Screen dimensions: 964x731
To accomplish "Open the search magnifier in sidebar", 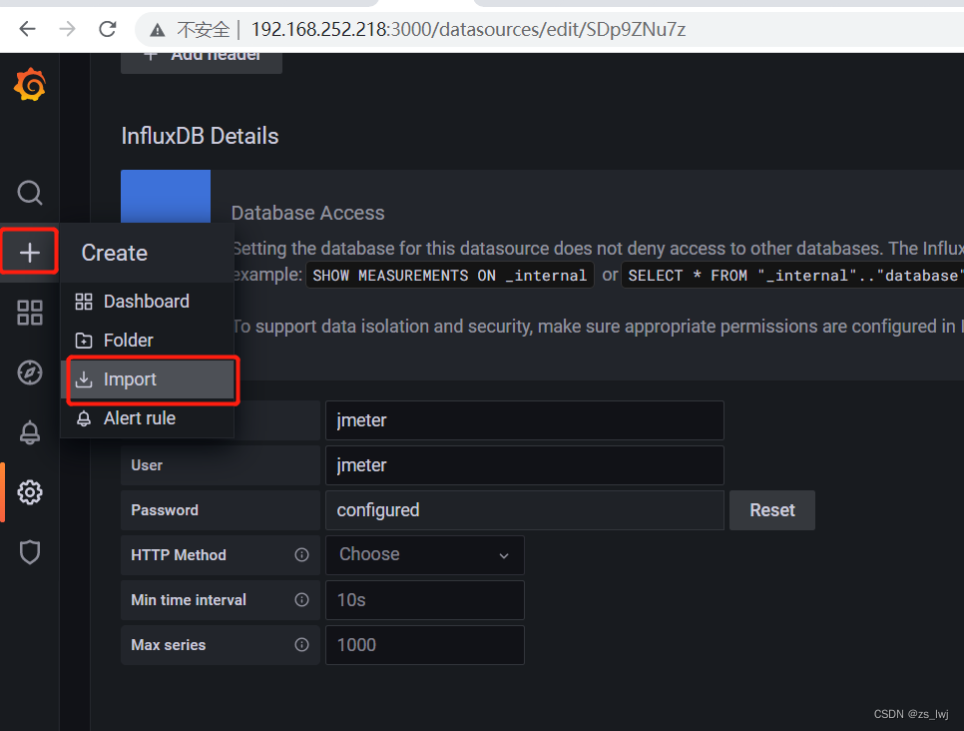I will (x=30, y=193).
